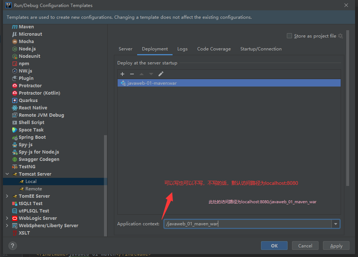Select the utPLSQL Test template
358x257 pixels.
55,211
